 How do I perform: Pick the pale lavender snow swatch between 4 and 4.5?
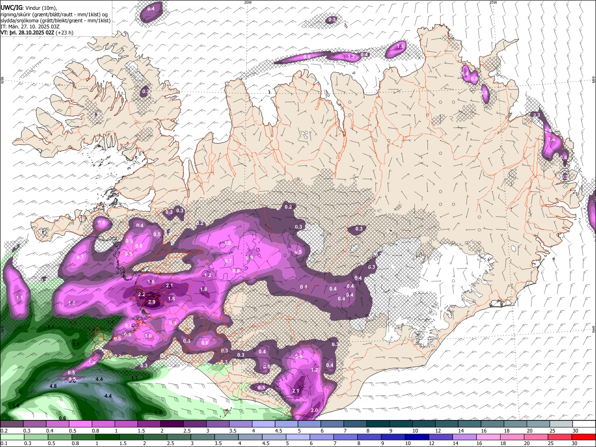click(x=264, y=424)
